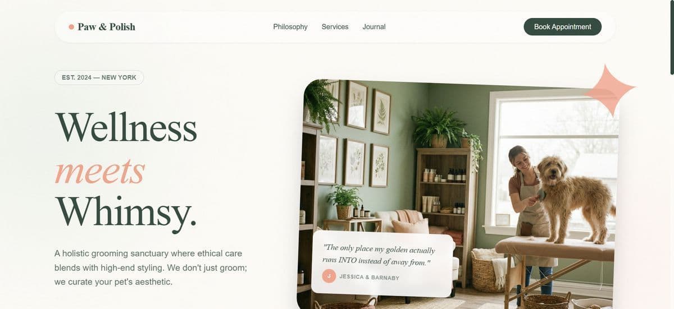Select the EST. 2024 — NEW YORK badge
This screenshot has height=309, width=674.
(99, 77)
